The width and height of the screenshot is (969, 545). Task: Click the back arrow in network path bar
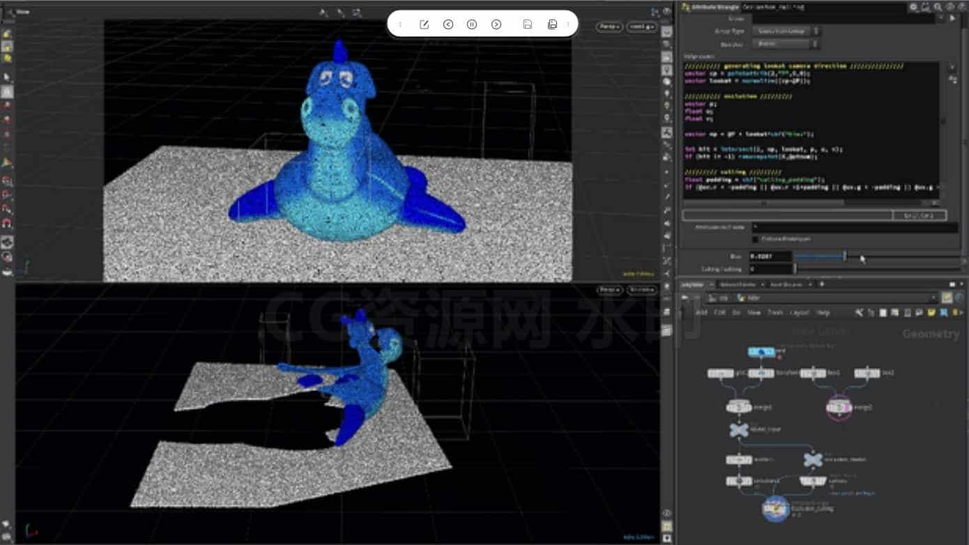pyautogui.click(x=685, y=298)
